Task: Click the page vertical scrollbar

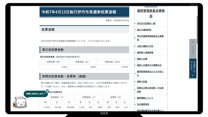Action: [x=197, y=30]
